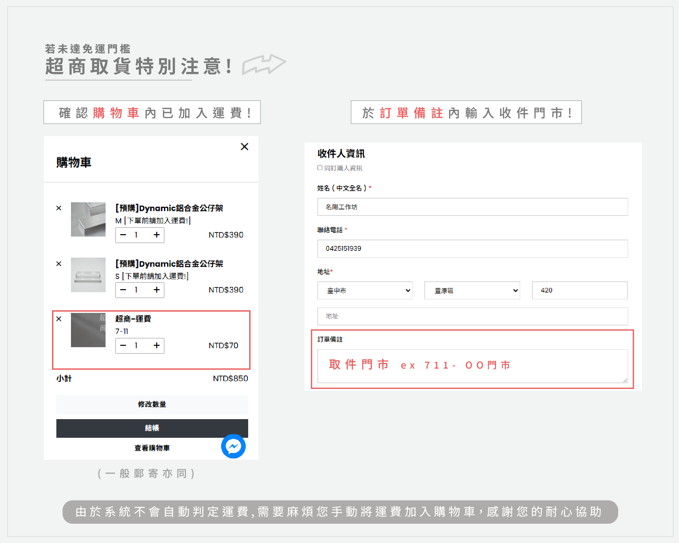Close the shopping cart panel

click(244, 147)
